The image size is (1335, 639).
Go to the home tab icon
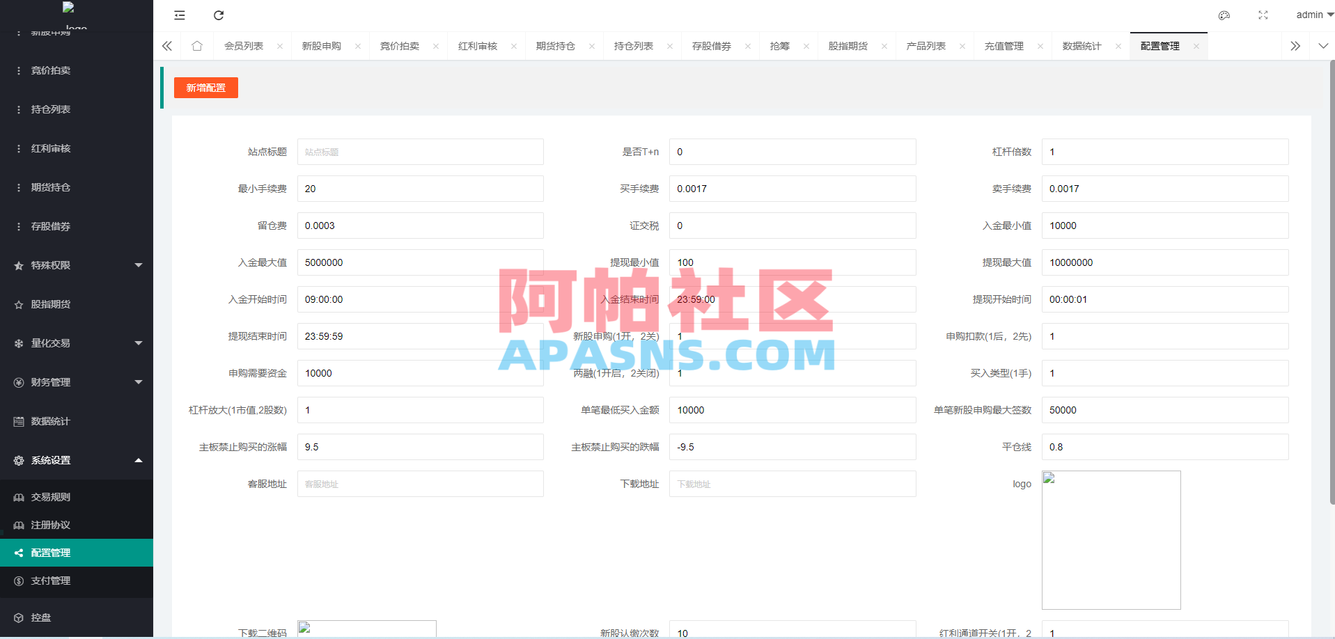coord(197,46)
